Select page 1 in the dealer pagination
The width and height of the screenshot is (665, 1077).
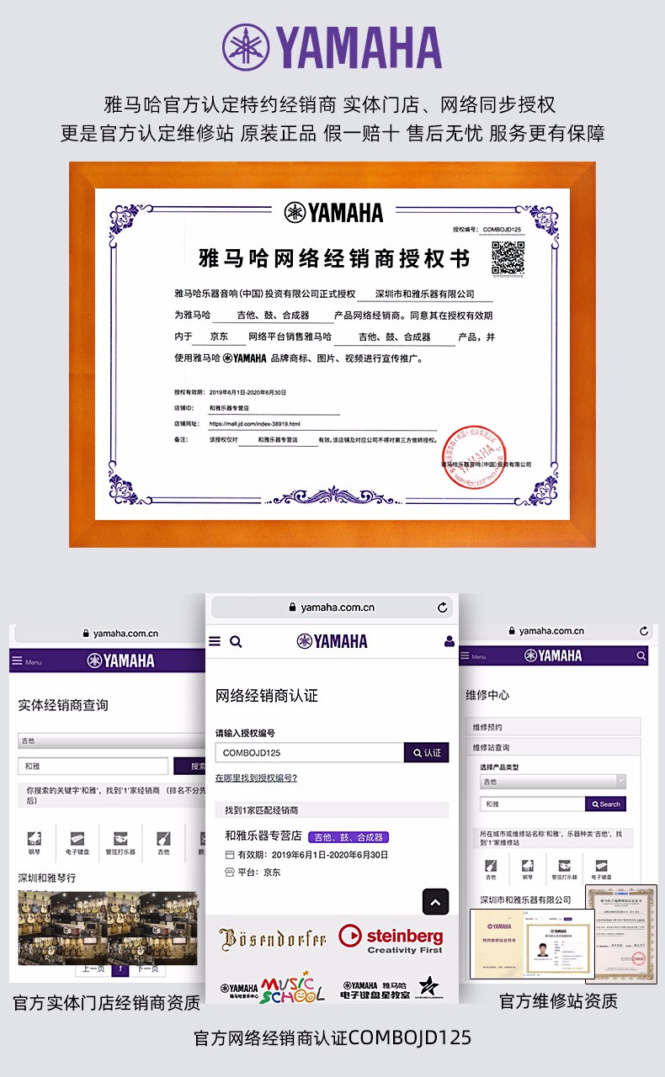[x=120, y=969]
